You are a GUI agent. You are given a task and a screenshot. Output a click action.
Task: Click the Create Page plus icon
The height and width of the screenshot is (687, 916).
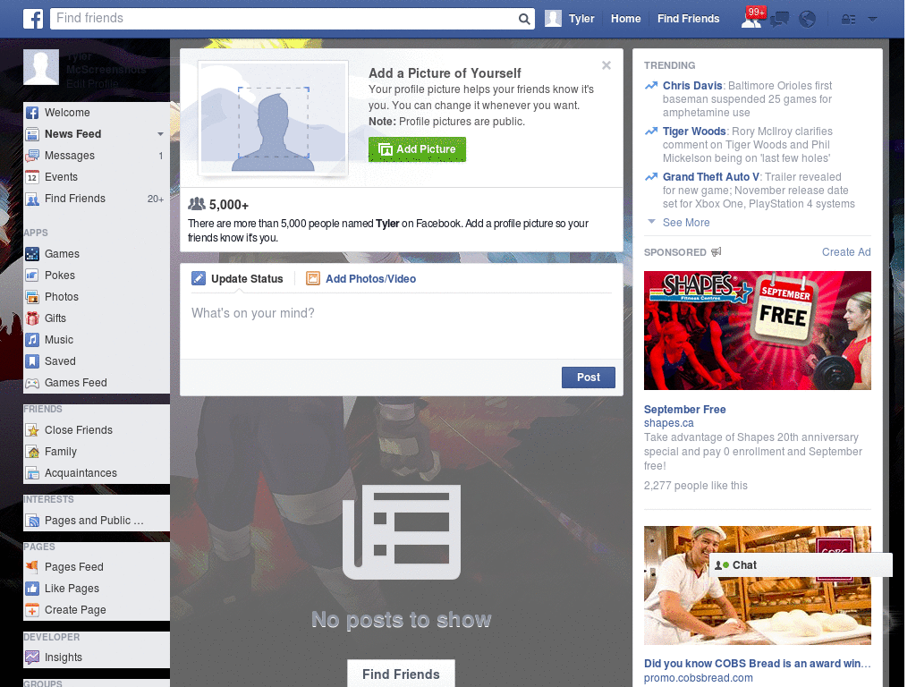(x=32, y=610)
